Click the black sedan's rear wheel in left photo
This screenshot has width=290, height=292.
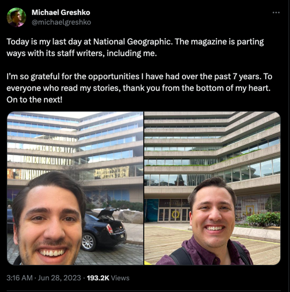tap(88, 242)
